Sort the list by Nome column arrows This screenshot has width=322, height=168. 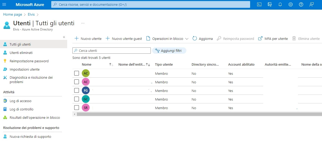pyautogui.click(x=111, y=65)
